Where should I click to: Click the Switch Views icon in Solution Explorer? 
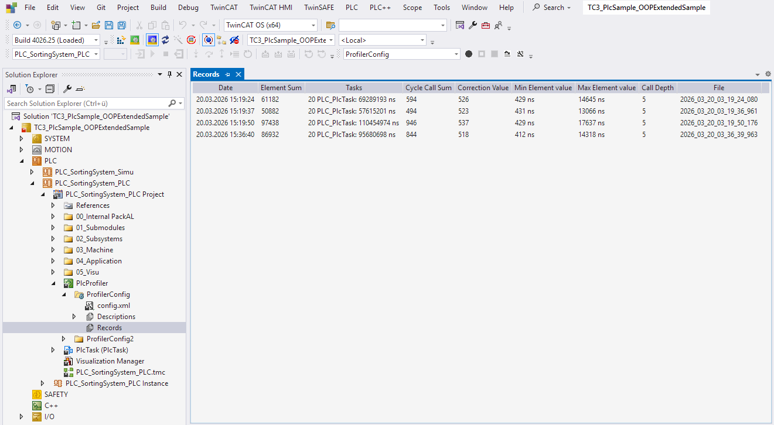(x=11, y=89)
